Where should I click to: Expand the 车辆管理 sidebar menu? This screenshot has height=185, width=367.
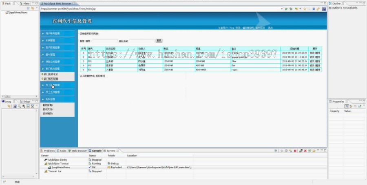(57, 40)
